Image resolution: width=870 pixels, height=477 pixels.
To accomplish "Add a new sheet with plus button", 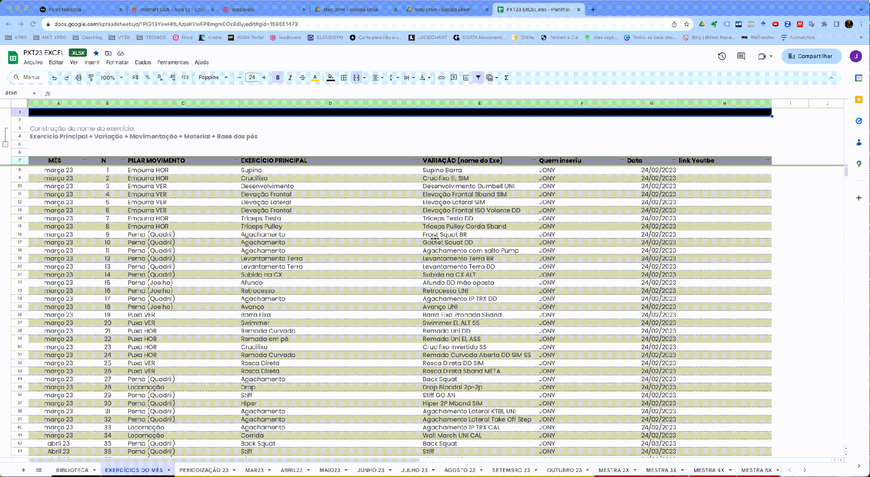I will pyautogui.click(x=24, y=470).
